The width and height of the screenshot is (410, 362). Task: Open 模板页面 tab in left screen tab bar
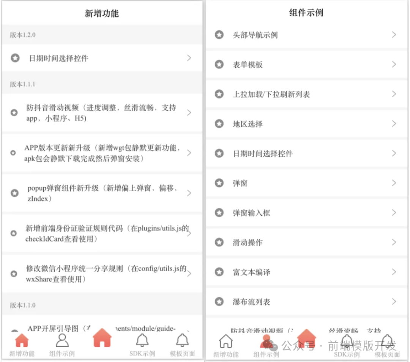click(x=183, y=345)
